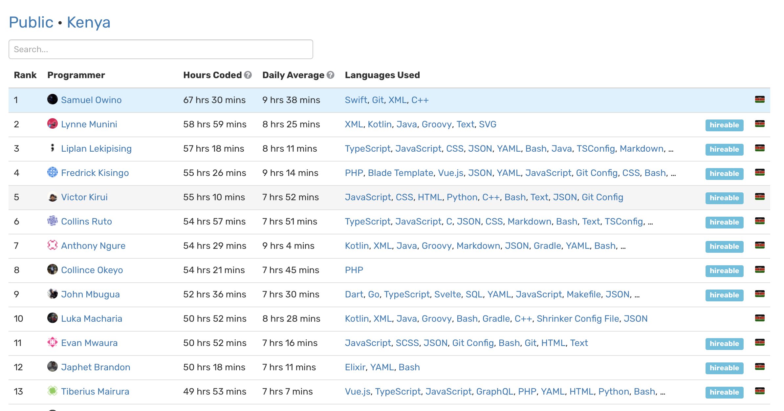Click PHP language link in Collince Okeyo's row

354,270
